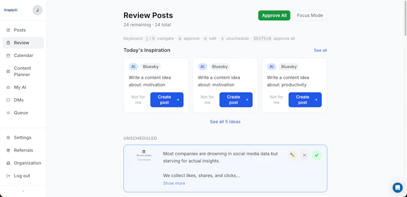Click the Calendar icon in sidebar

8,55
